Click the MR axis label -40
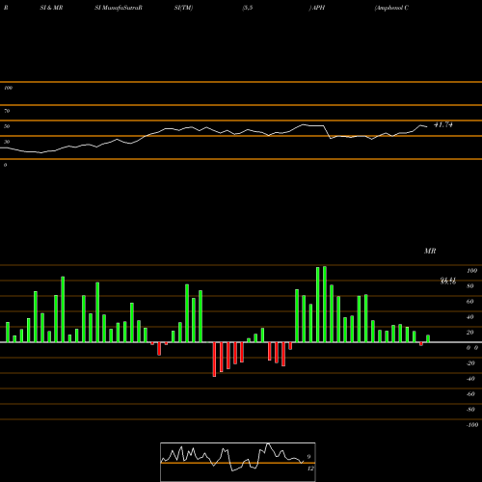 pyautogui.click(x=470, y=379)
